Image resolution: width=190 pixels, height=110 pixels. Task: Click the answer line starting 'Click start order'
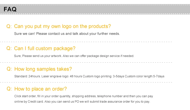pyautogui.click(x=84, y=96)
